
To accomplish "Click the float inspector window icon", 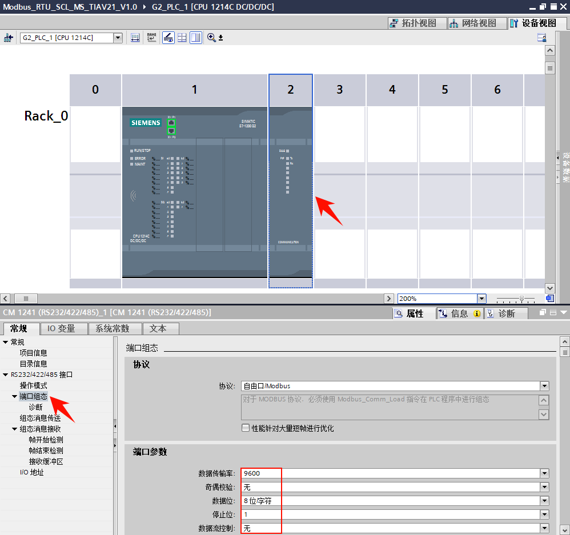I will 543,312.
